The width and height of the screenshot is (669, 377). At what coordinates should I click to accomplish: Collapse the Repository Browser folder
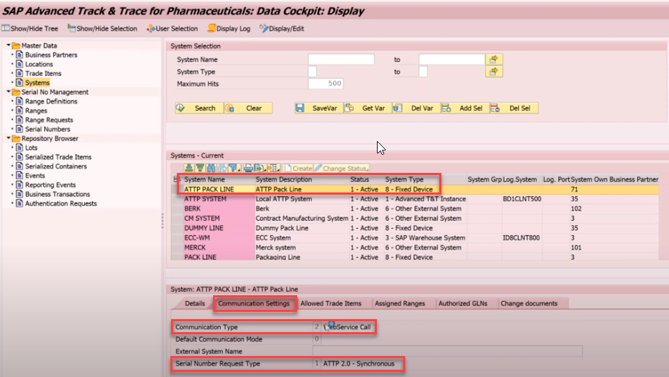pyautogui.click(x=8, y=138)
